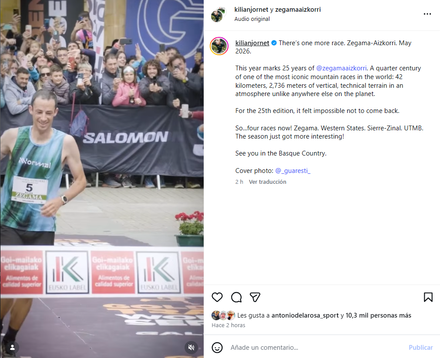
Task: Share the post with the paper plane icon
Action: [255, 297]
